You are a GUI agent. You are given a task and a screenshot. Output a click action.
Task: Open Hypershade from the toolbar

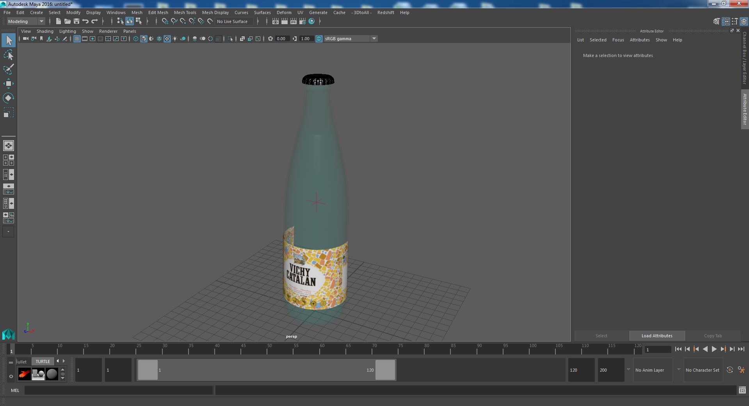point(311,21)
